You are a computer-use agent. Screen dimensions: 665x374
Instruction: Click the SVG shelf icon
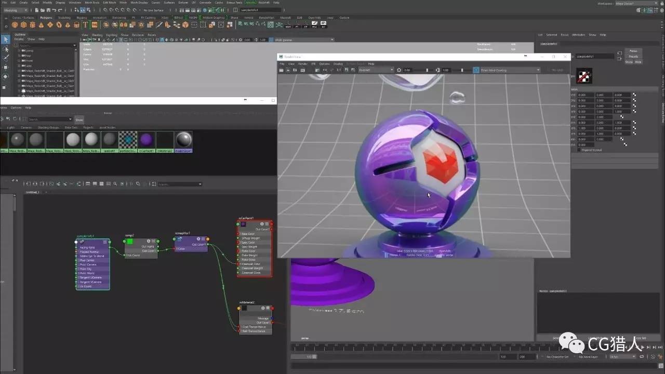coord(95,24)
